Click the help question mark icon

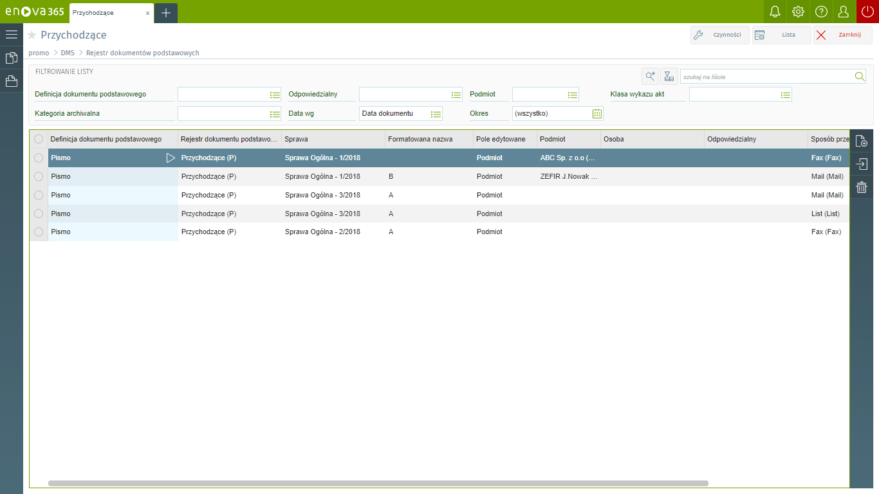pos(821,12)
